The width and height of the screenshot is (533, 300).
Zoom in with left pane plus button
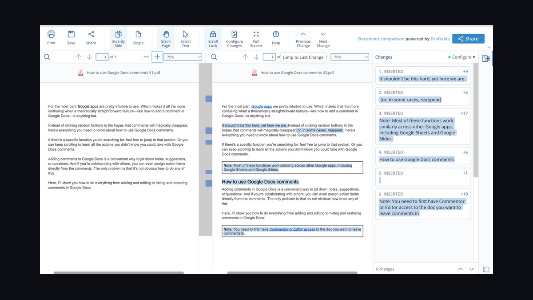(x=157, y=57)
